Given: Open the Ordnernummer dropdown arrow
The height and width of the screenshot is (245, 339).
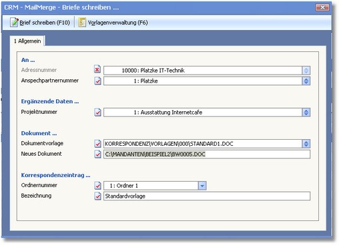Looking at the screenshot, I should [202, 186].
